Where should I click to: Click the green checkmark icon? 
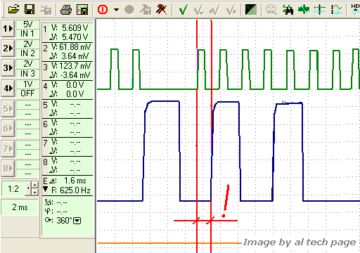tap(183, 10)
